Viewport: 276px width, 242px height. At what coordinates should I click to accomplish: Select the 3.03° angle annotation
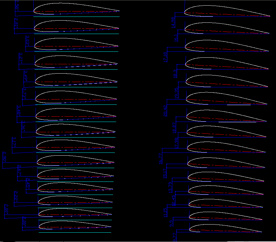click(x=28, y=41)
